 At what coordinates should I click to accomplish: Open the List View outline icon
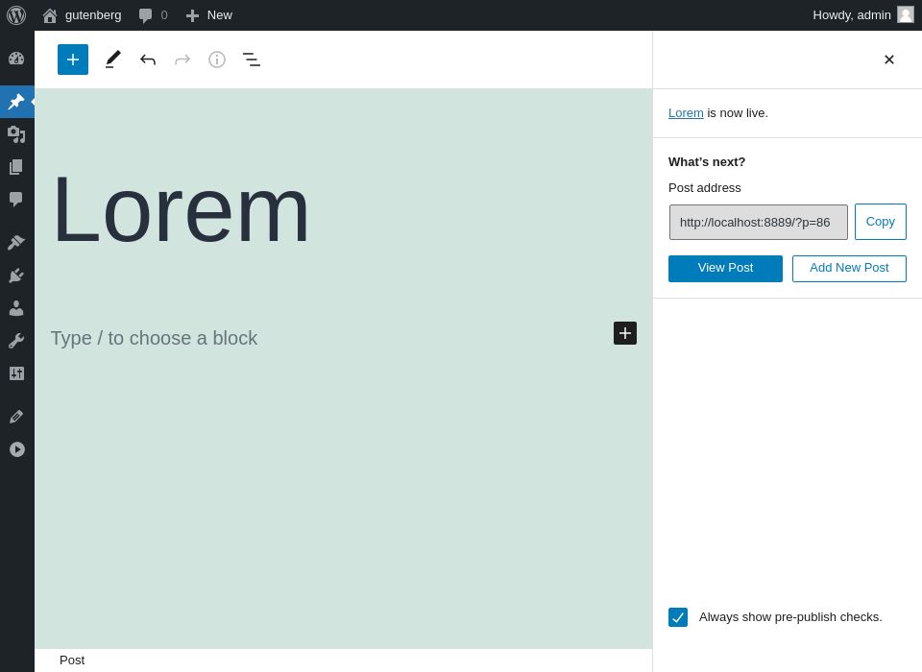click(x=252, y=60)
